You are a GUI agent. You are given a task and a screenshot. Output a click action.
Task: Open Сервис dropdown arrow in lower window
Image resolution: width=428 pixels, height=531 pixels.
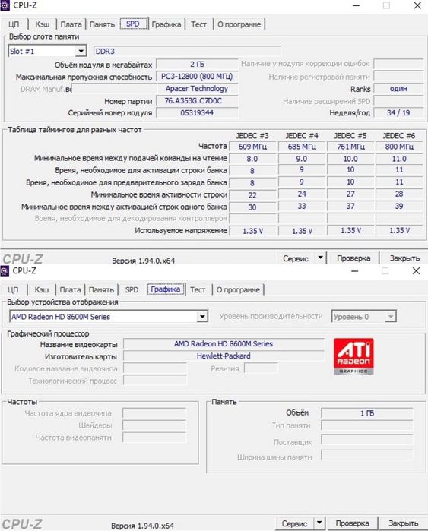click(x=319, y=523)
